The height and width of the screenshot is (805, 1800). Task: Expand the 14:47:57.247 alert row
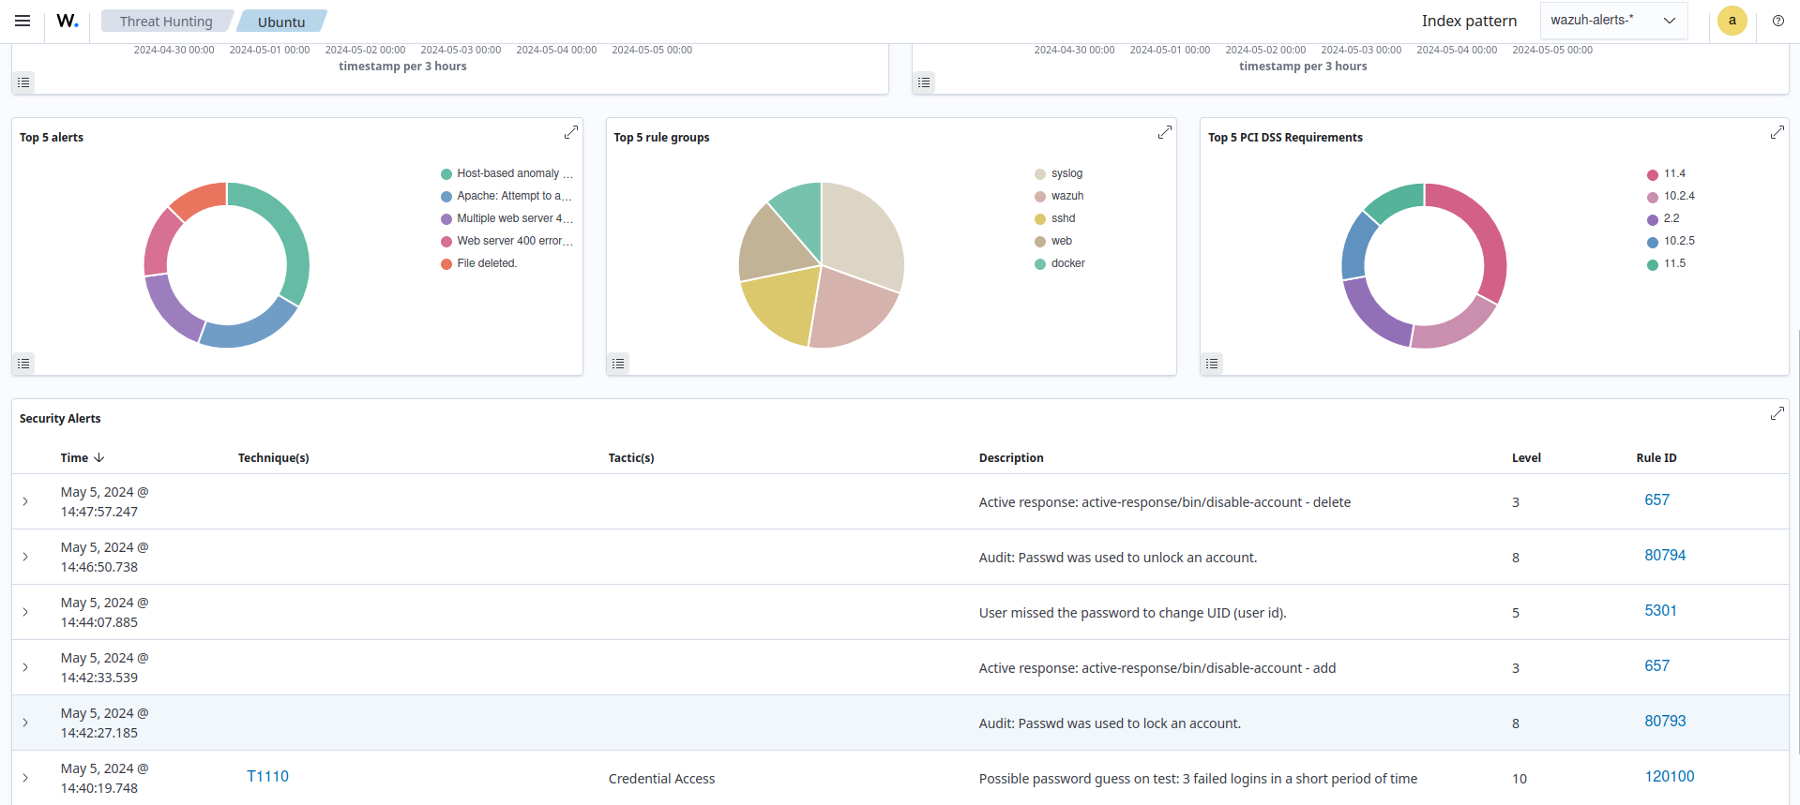(x=25, y=501)
